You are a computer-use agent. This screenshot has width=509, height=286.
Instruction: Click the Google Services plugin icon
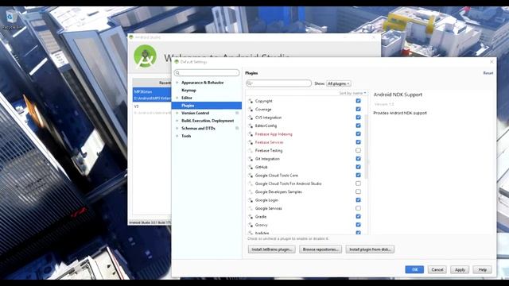point(251,208)
